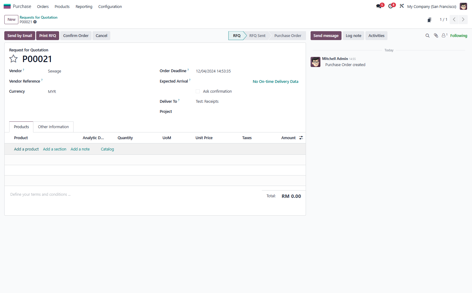Click Add a section link

(x=55, y=149)
